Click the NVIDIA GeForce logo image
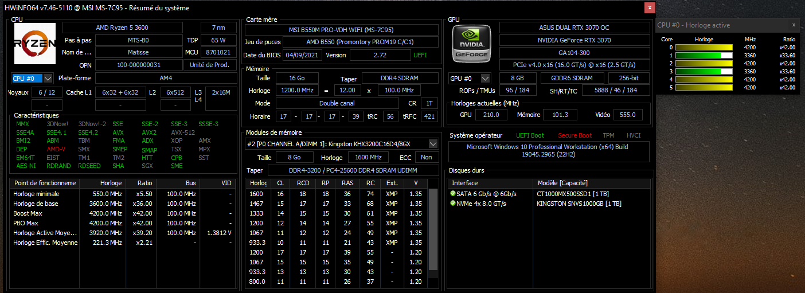 point(470,44)
